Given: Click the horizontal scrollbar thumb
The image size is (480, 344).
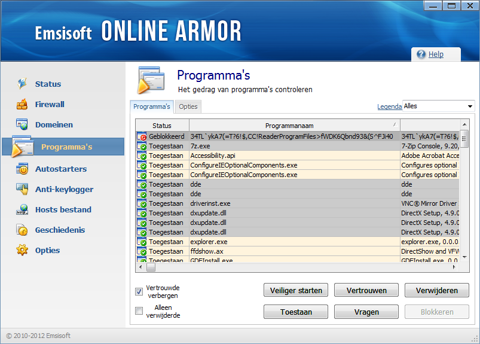Looking at the screenshot, I should pyautogui.click(x=151, y=267).
